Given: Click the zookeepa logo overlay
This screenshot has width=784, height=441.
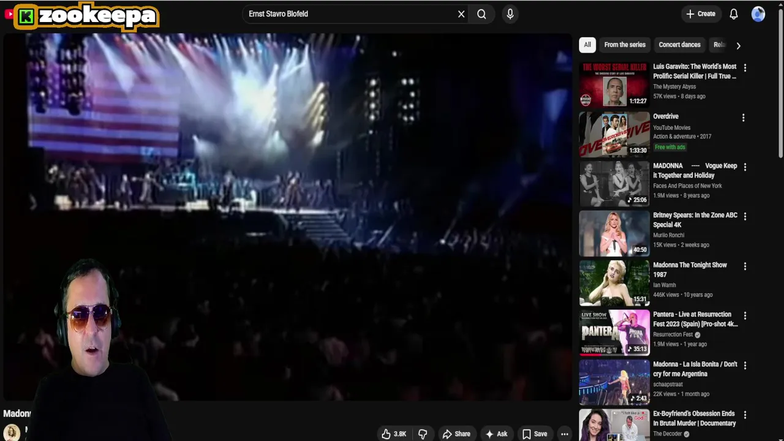Looking at the screenshot, I should [87, 17].
